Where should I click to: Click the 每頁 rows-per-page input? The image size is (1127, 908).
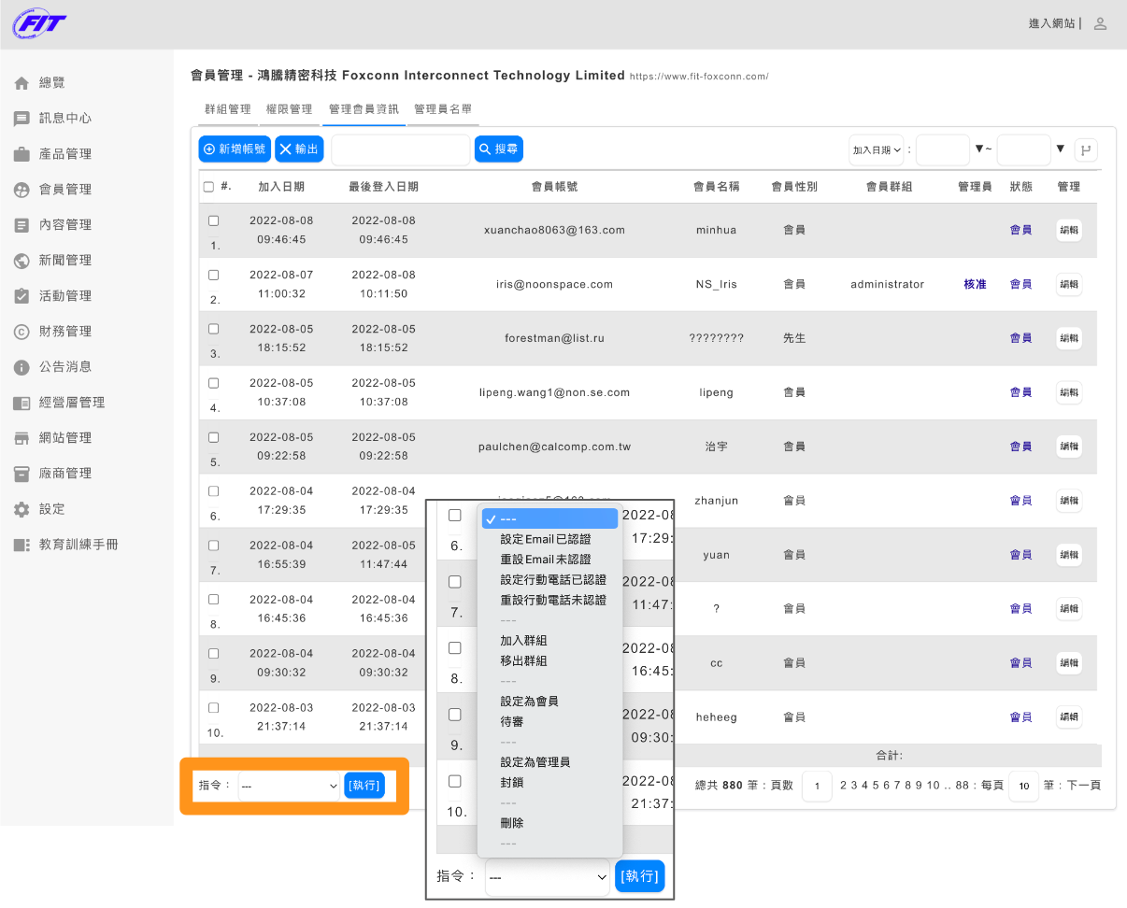[x=1024, y=787]
